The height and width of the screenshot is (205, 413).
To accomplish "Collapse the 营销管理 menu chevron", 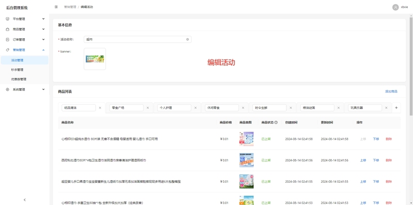I will (43, 50).
